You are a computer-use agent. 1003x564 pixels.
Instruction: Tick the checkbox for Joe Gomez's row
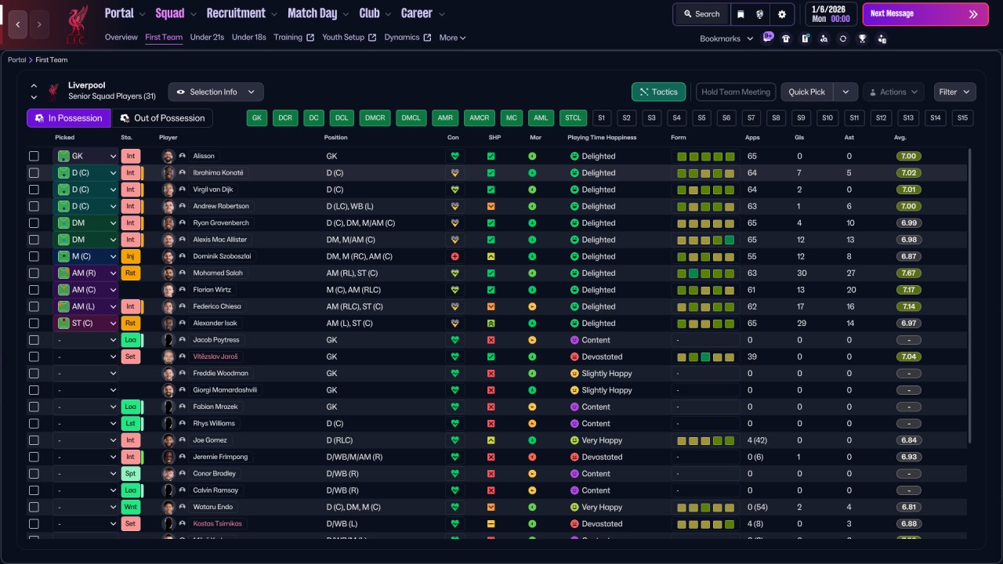pyautogui.click(x=34, y=440)
